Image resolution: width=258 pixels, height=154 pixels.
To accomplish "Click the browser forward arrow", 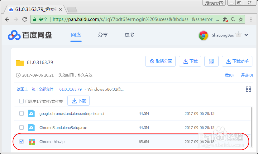I will click(16, 19).
